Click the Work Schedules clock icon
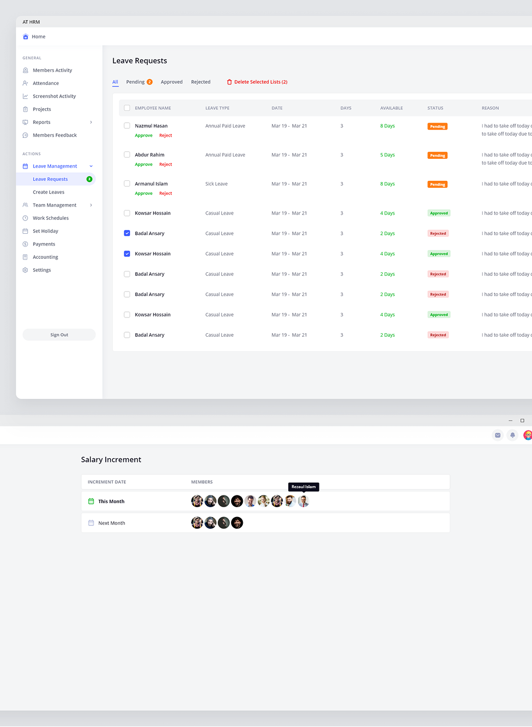The image size is (532, 727). (x=26, y=218)
